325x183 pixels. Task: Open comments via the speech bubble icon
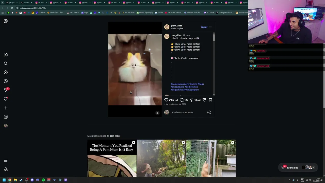(182, 100)
